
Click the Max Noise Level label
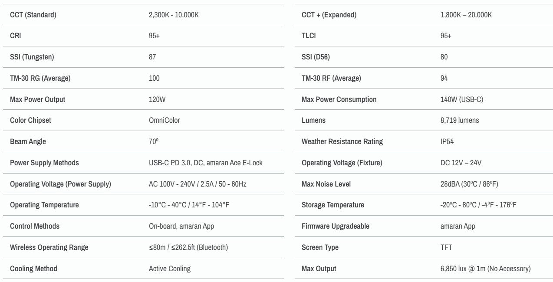326,184
